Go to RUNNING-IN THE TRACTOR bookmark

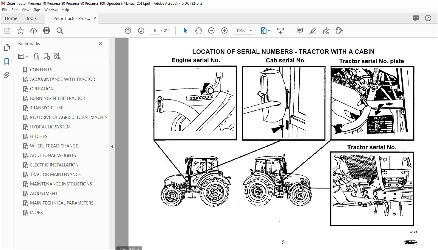(57, 98)
